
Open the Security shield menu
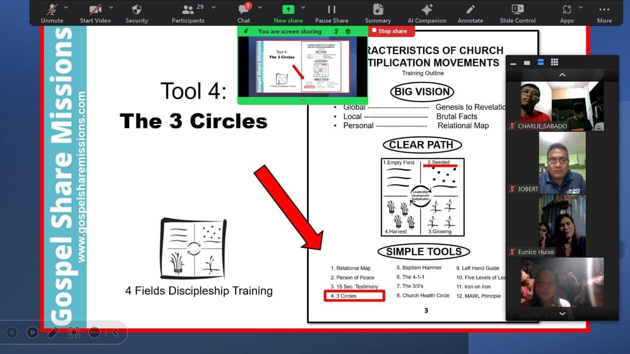[x=137, y=13]
